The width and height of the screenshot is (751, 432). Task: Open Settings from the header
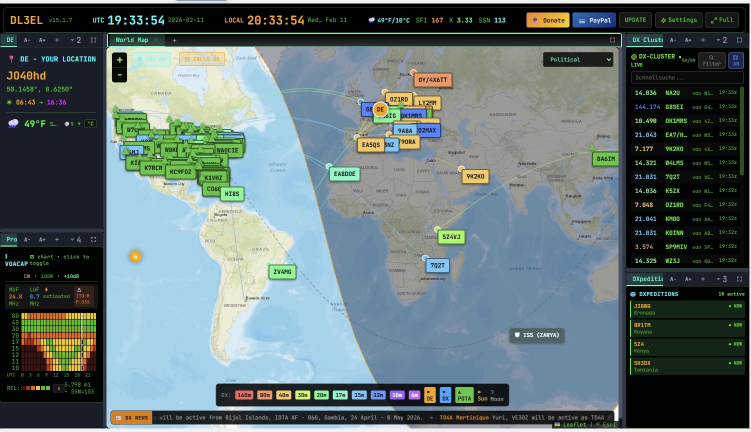click(678, 20)
